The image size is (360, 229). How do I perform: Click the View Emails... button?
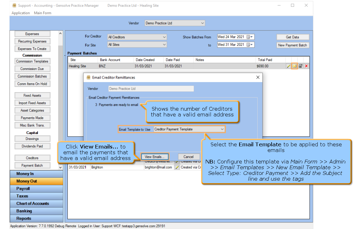[x=155, y=157]
